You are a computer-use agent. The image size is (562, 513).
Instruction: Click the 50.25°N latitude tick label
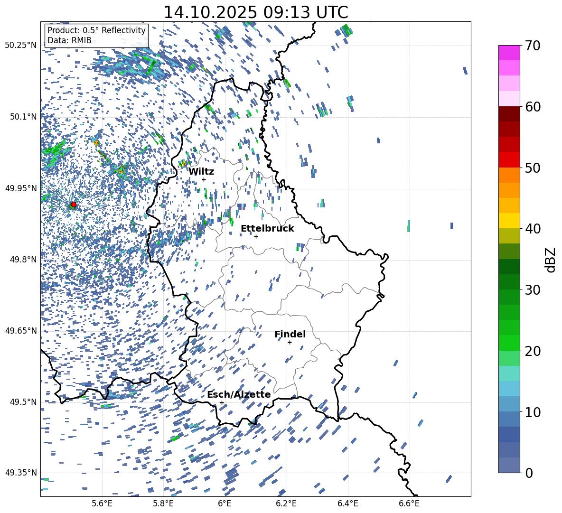coord(20,45)
